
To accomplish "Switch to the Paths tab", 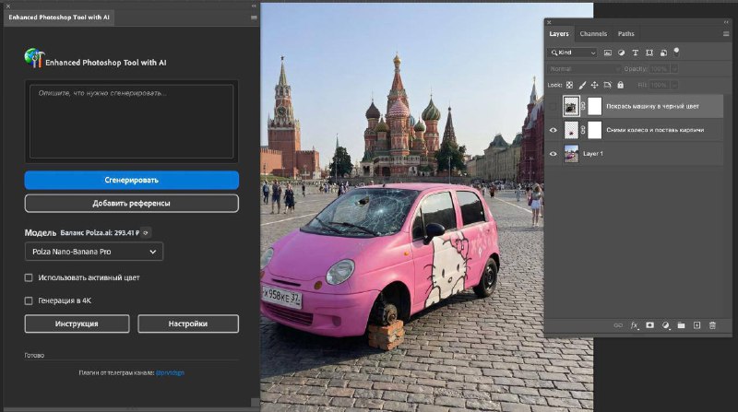I will [625, 34].
